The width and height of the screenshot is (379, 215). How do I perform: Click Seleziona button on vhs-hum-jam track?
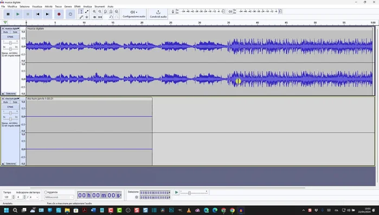pos(11,164)
